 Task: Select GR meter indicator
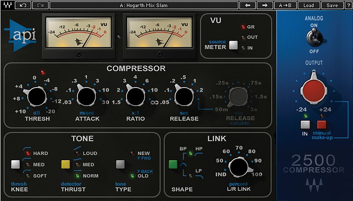click(243, 27)
